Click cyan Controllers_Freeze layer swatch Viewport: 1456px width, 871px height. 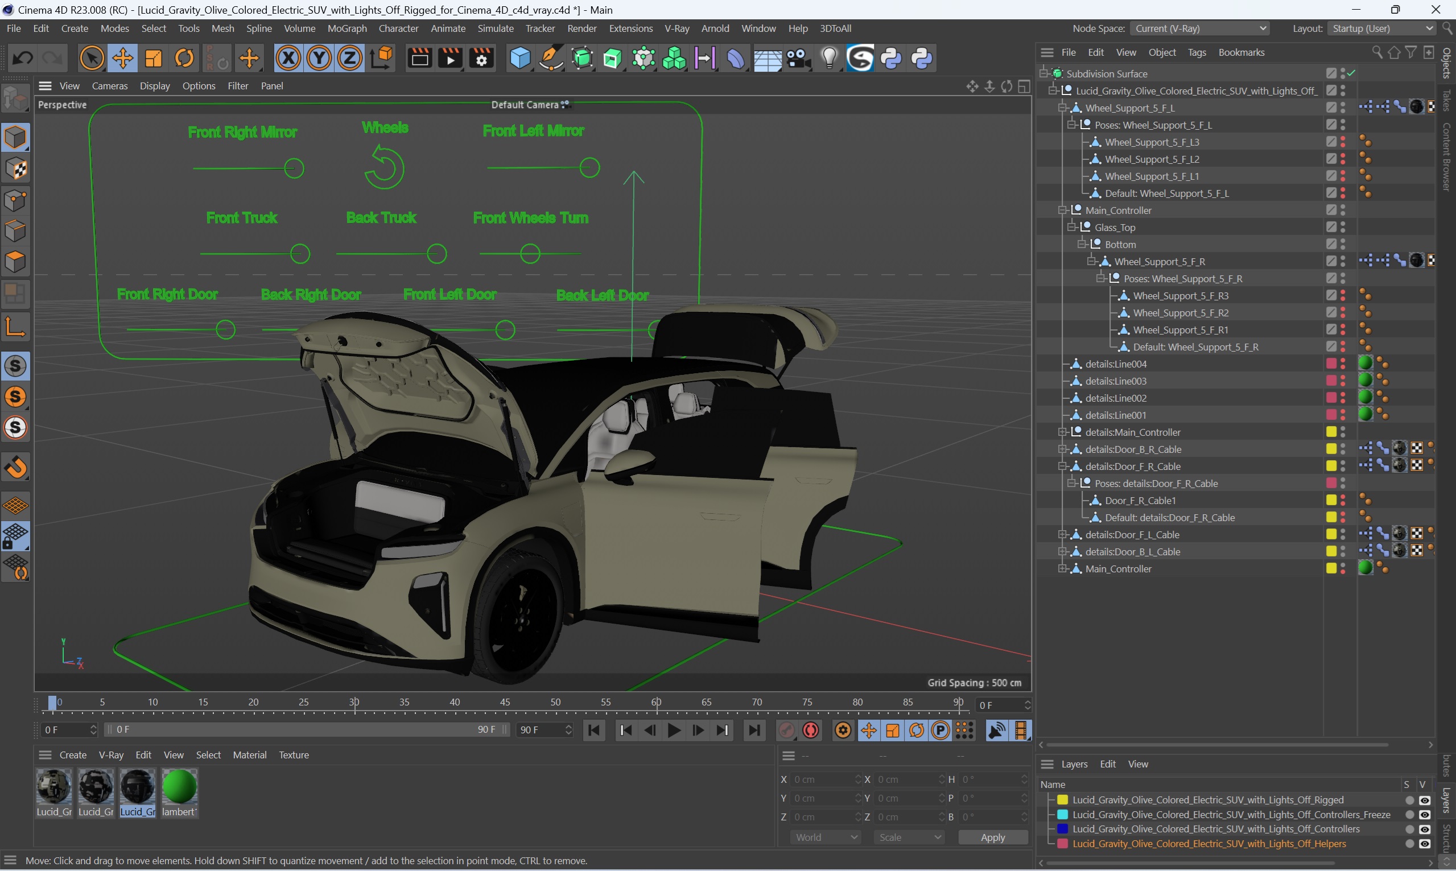1062,815
